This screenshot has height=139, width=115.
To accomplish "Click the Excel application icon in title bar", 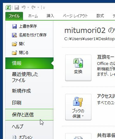I will pos(8,8).
